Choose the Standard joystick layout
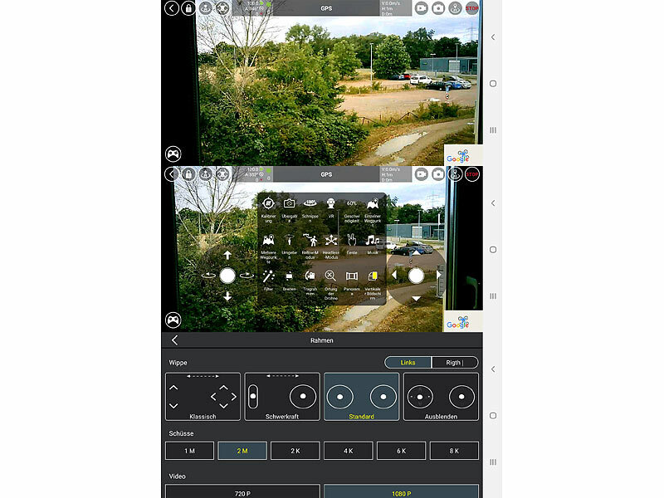The image size is (664, 498). [360, 396]
